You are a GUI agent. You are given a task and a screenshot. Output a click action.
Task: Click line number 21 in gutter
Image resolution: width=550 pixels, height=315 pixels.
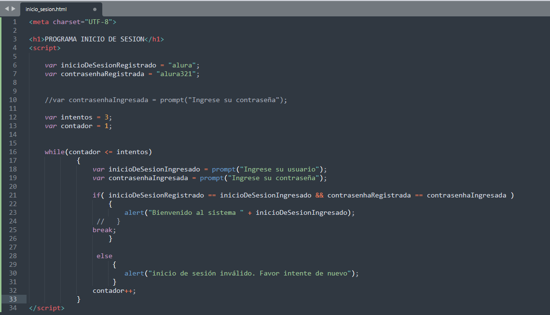[13, 195]
